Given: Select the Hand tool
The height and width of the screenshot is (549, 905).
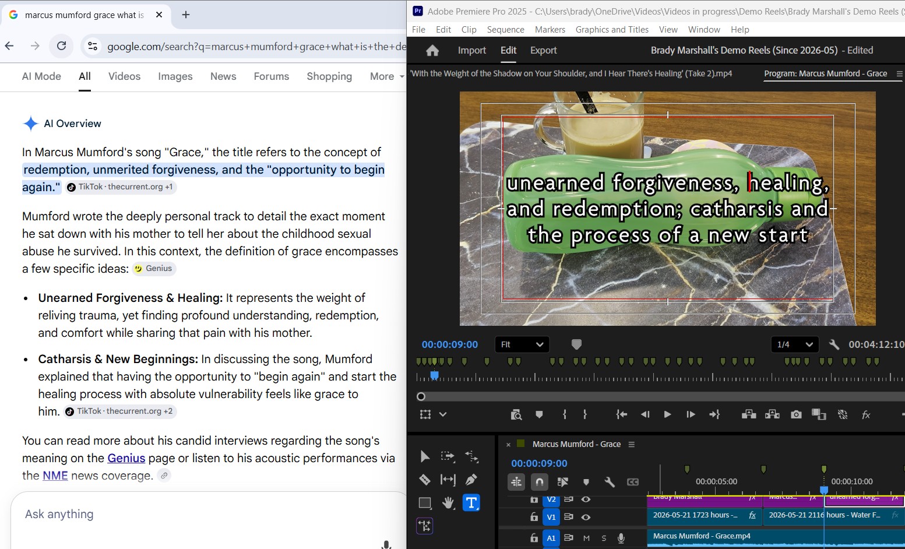Looking at the screenshot, I should pos(448,503).
